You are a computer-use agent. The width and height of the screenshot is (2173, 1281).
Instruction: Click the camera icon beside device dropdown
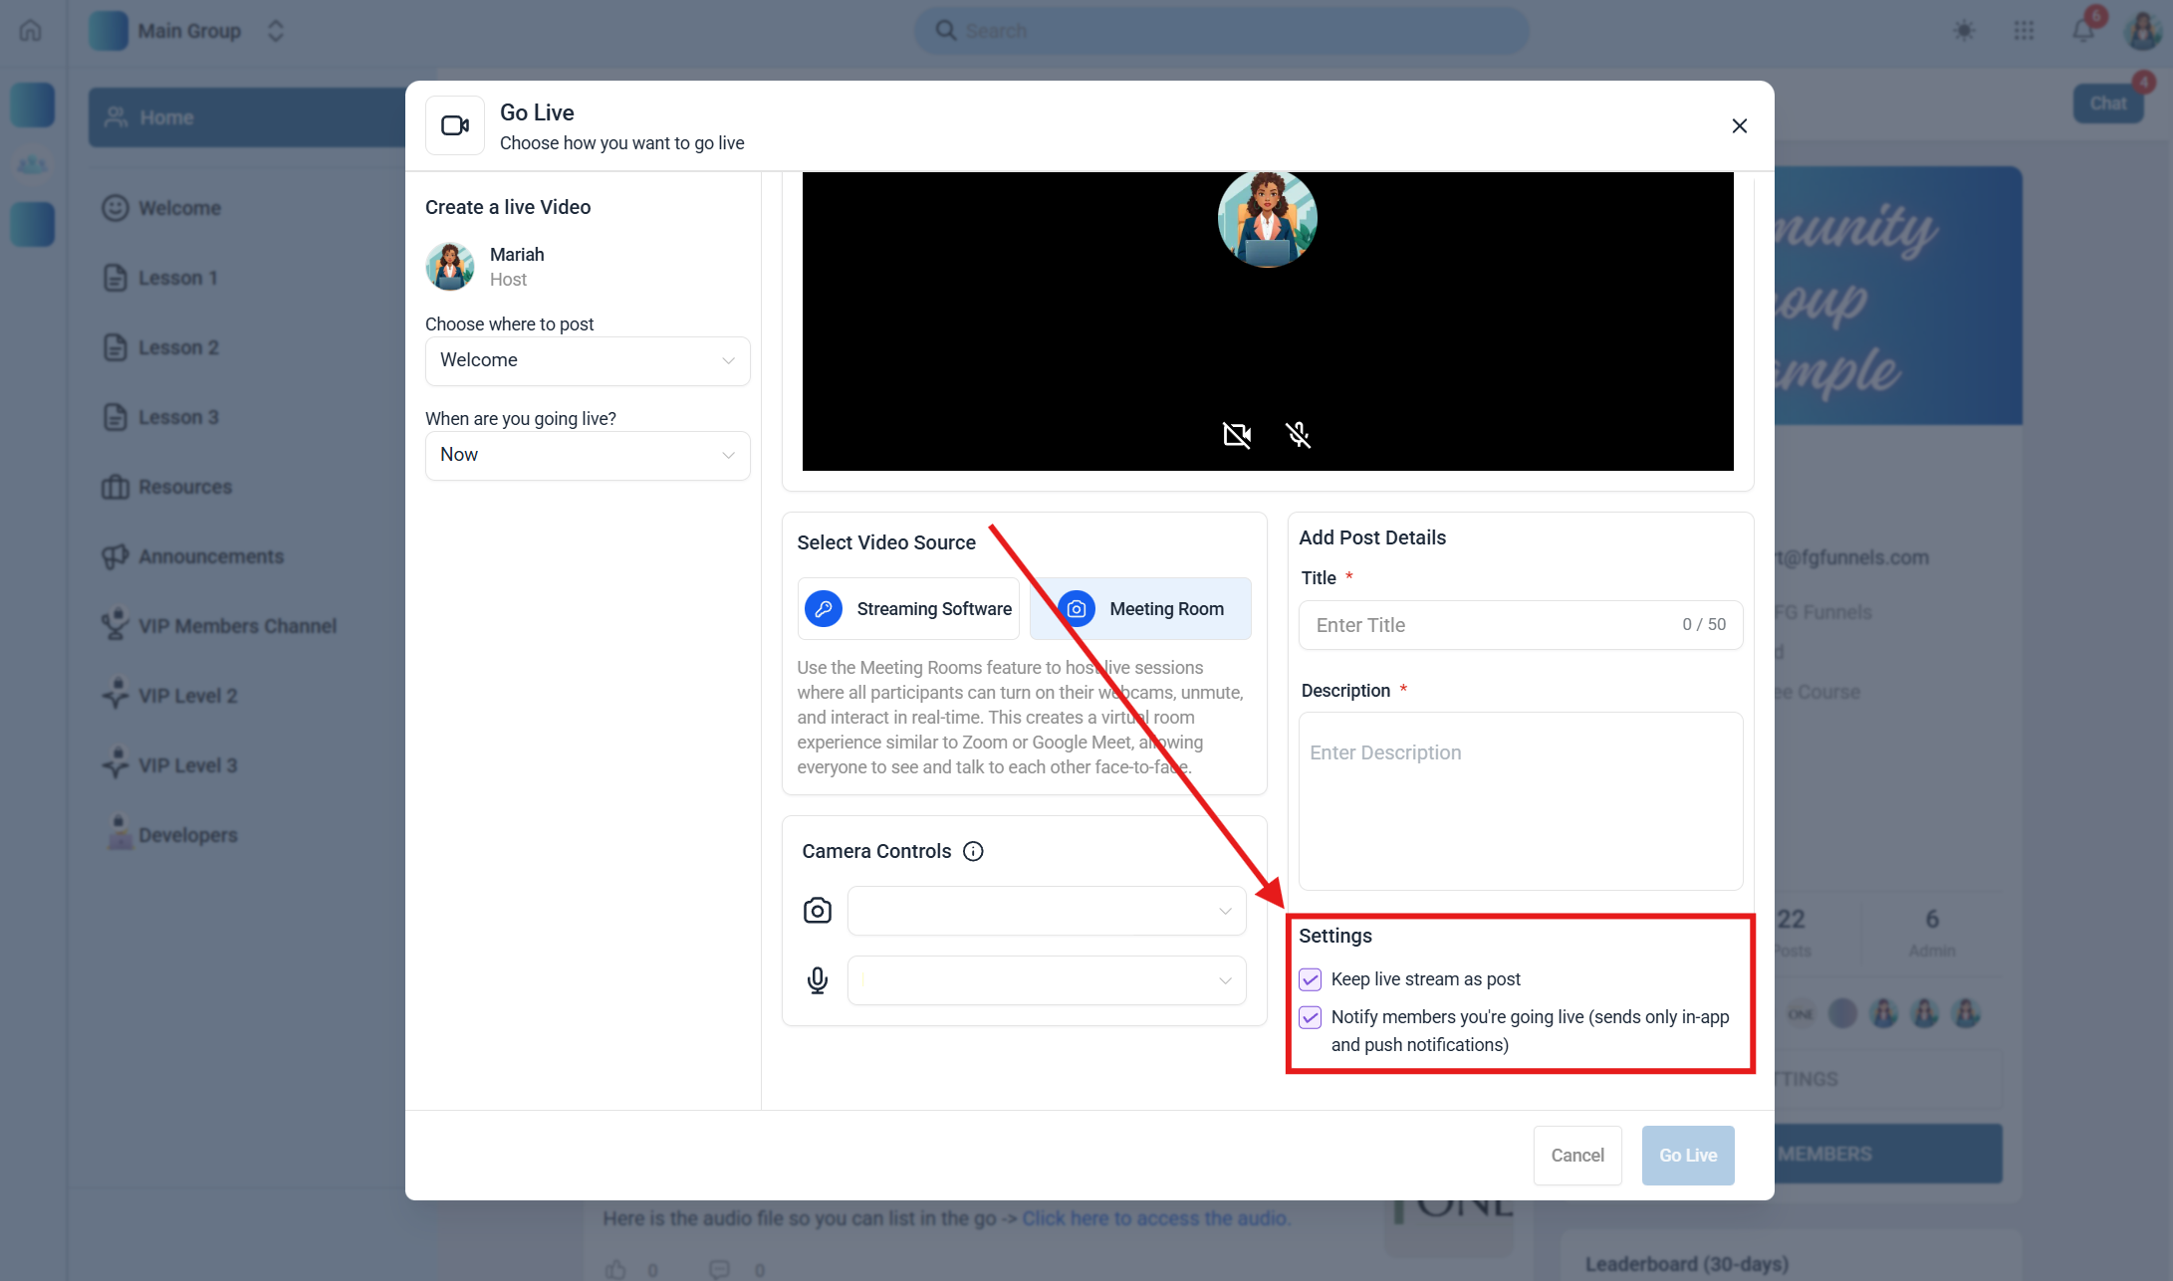click(x=817, y=911)
